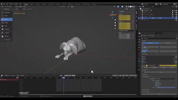Click the pan view hand icon
Image resolution: width=178 pixels, height=100 pixels.
tap(115, 23)
